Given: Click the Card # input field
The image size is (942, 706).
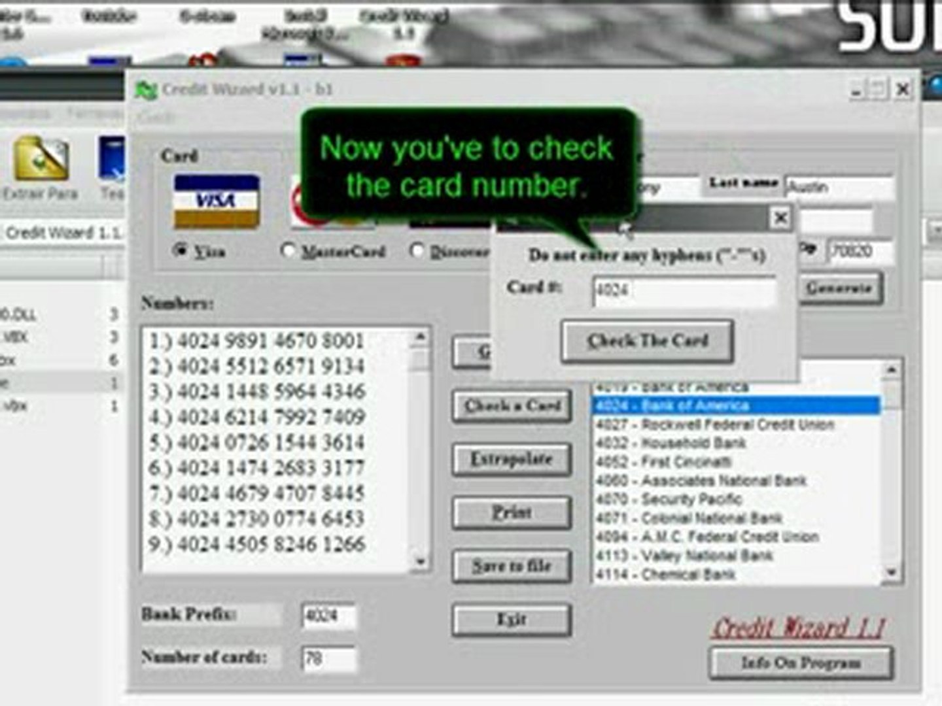Looking at the screenshot, I should click(685, 291).
